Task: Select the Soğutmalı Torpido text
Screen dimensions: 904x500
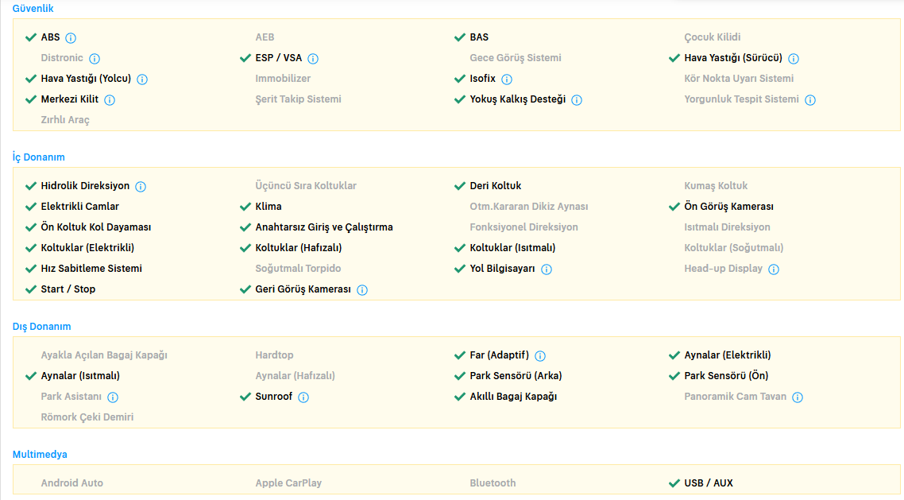Action: click(298, 269)
